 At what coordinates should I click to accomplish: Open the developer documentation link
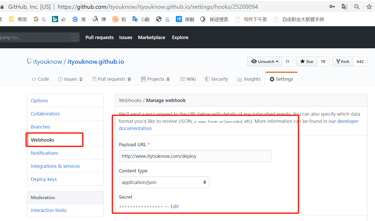[343, 121]
